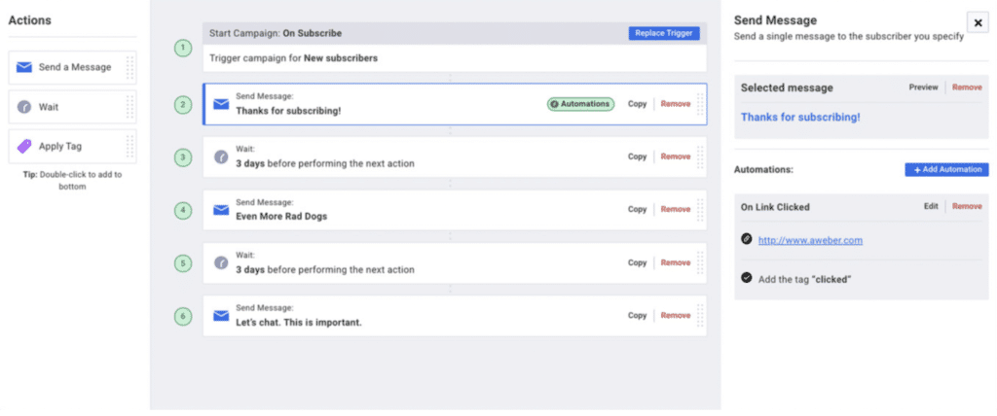Grab drag handle on step 3 Wait row
The image size is (997, 416).
700,156
